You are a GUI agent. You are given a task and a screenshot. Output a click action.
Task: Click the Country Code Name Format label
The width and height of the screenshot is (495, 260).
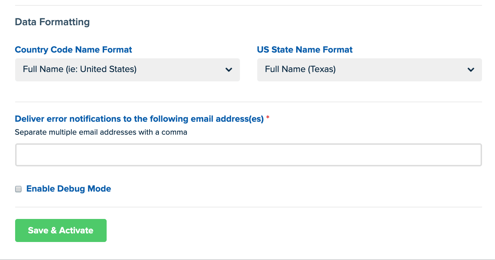click(73, 49)
